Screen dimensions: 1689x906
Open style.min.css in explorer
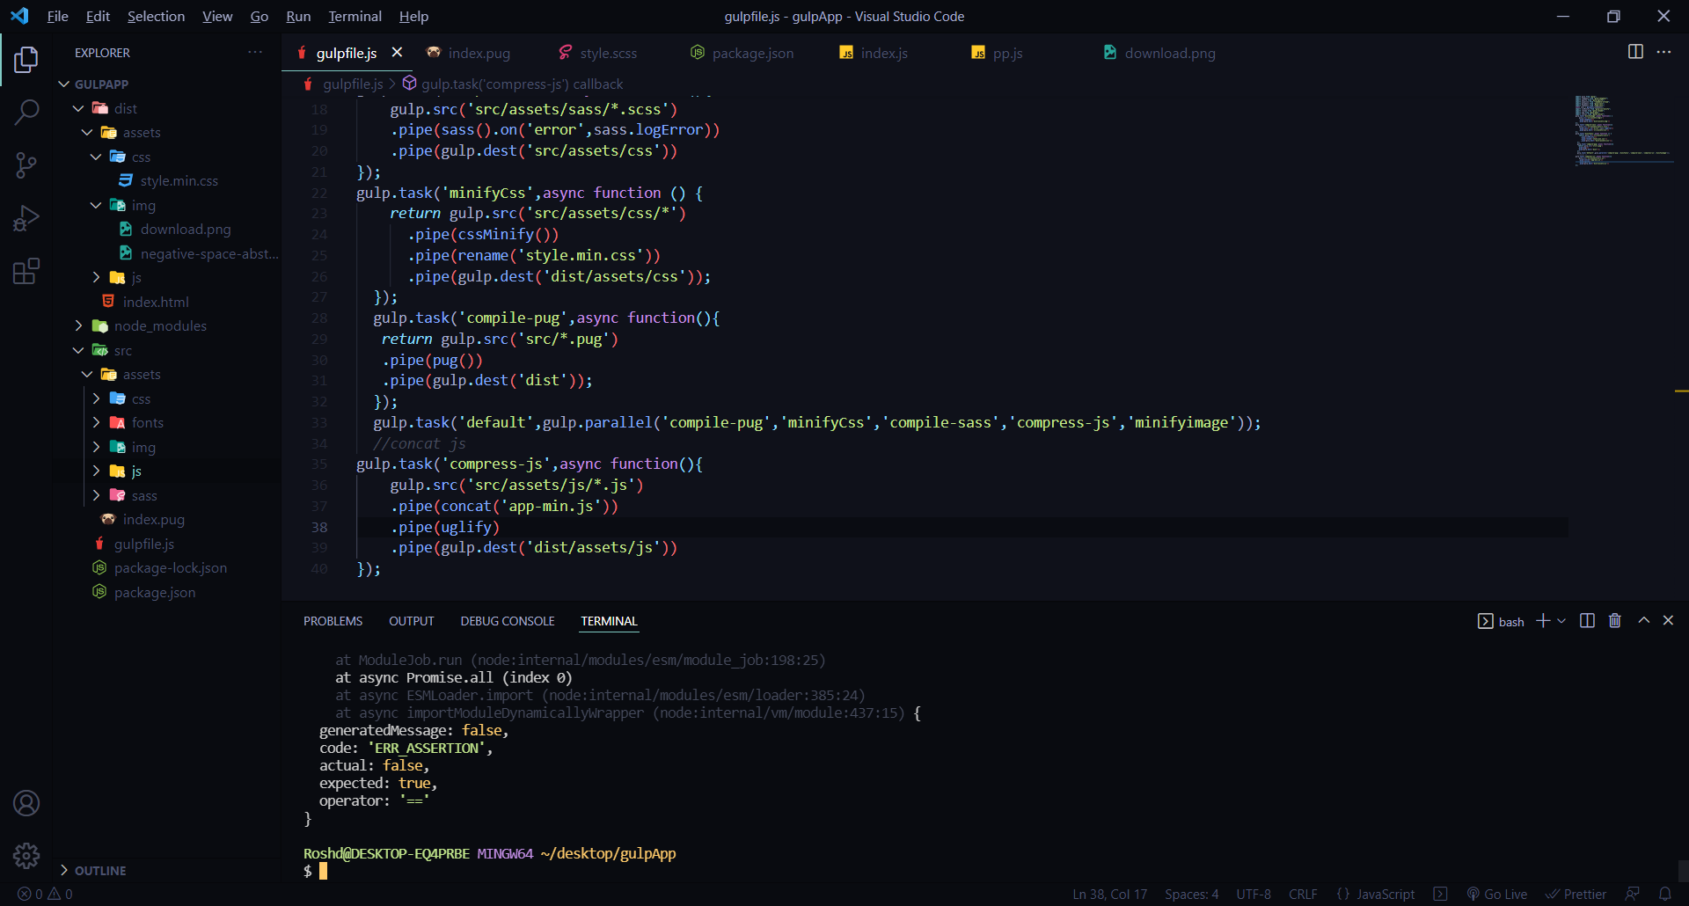pos(179,180)
